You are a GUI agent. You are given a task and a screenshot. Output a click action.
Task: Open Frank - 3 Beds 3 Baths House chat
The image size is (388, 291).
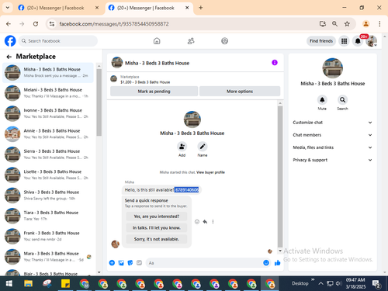point(48,236)
